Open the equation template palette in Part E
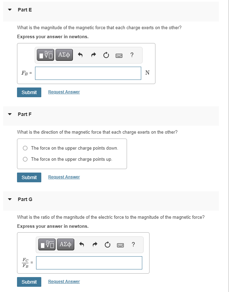229x292 pixels. coord(45,55)
